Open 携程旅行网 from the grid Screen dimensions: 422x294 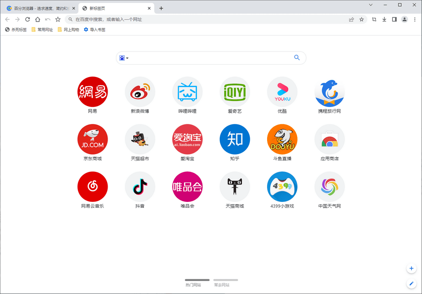[x=330, y=92]
